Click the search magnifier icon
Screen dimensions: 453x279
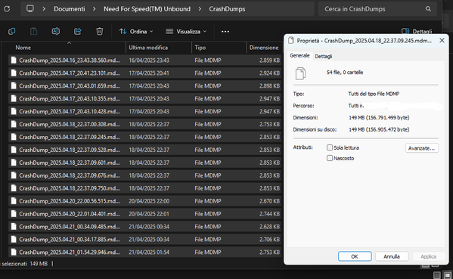point(428,9)
